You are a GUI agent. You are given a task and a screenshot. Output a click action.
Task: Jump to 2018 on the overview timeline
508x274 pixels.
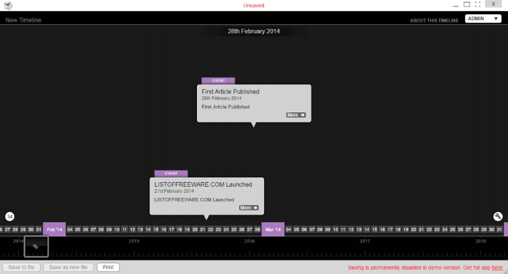point(480,241)
